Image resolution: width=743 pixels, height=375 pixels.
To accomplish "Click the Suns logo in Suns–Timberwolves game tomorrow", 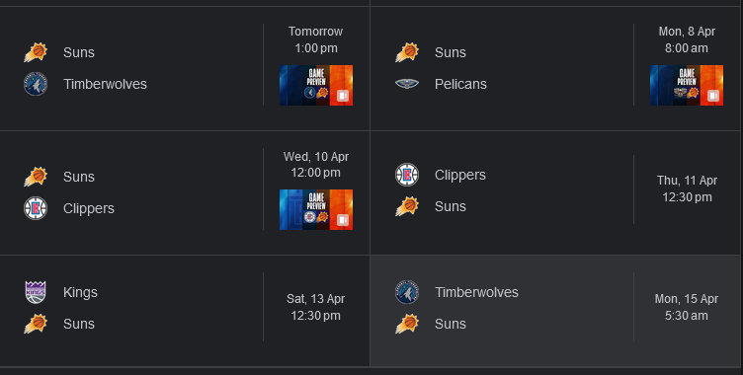I will click(36, 52).
